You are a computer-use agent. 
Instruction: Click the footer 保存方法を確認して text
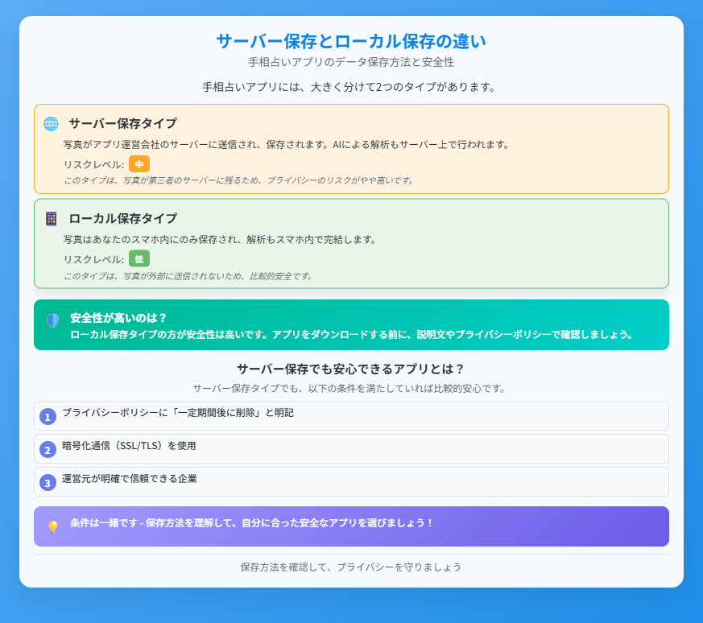click(351, 567)
